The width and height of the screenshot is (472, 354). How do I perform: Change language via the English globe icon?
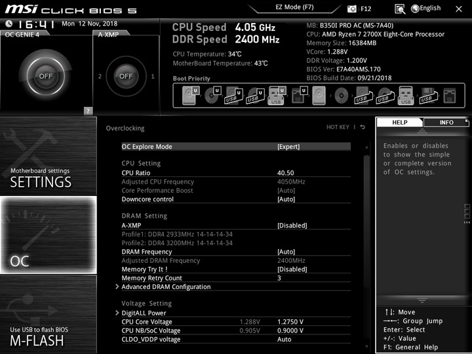pyautogui.click(x=415, y=9)
